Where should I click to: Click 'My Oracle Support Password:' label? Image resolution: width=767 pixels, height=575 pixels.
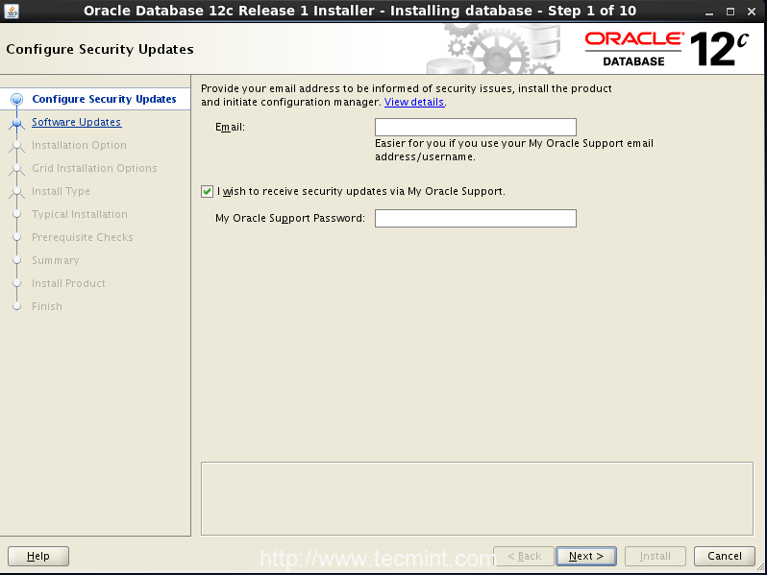click(290, 218)
